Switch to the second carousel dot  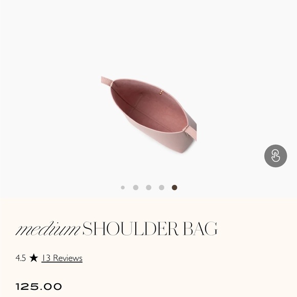coord(136,187)
